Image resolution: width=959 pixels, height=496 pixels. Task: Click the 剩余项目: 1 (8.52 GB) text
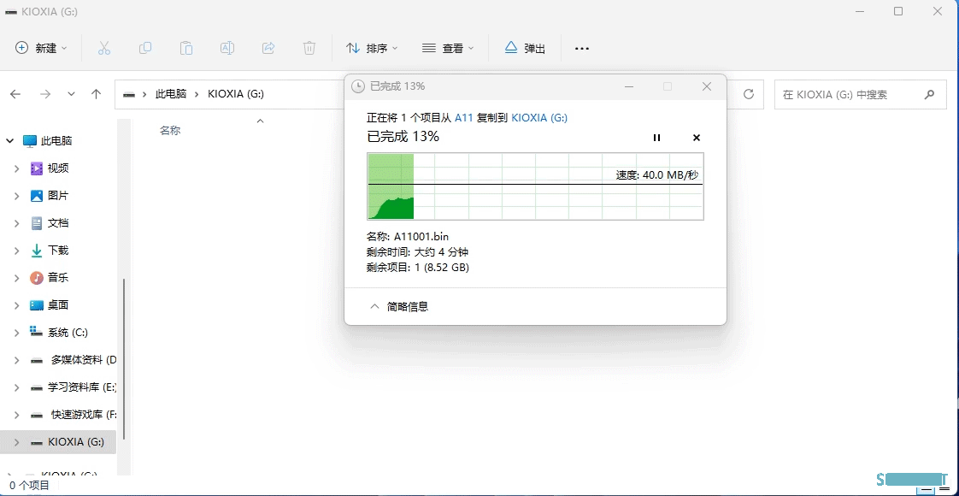coord(418,268)
